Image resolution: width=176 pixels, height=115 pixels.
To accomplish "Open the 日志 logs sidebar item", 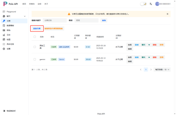I will (x=14, y=35).
